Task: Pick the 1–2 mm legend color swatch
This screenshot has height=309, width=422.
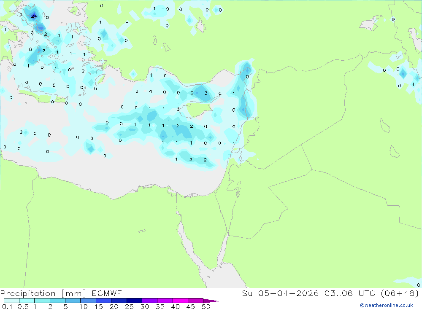Action: [42, 301]
